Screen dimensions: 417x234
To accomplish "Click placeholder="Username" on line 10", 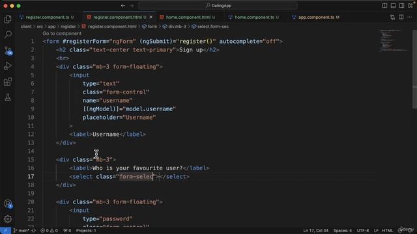I will (x=119, y=118).
